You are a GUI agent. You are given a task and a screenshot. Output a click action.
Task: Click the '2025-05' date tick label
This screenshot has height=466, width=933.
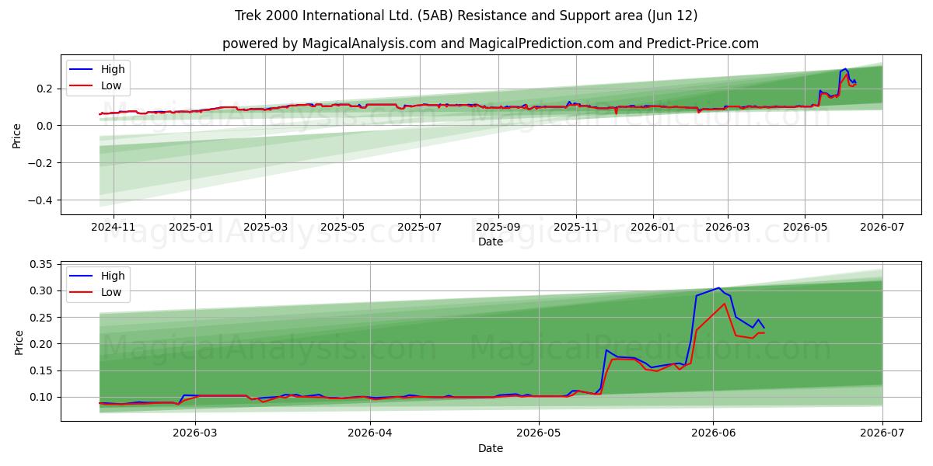(x=342, y=228)
